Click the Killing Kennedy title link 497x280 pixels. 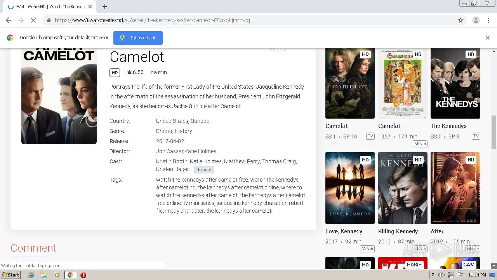coord(398,231)
